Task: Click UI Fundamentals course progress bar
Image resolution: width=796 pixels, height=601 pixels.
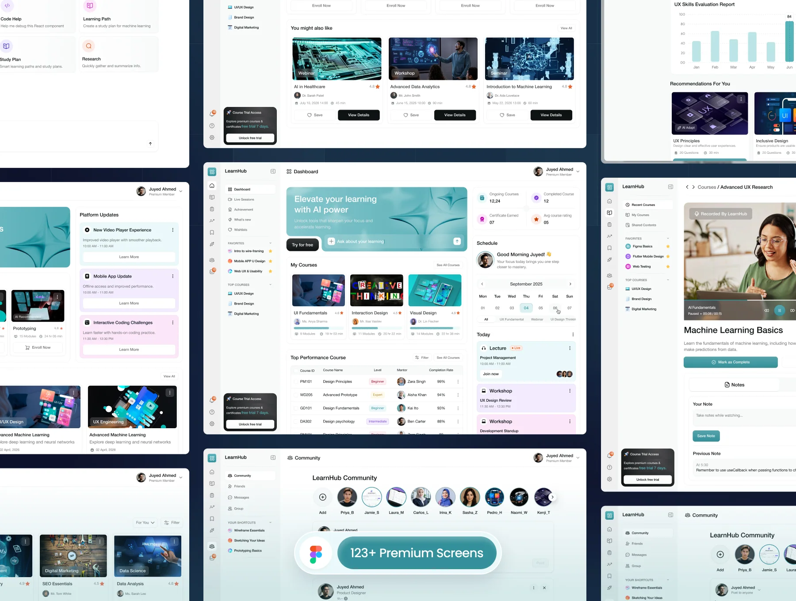Action: [x=318, y=328]
